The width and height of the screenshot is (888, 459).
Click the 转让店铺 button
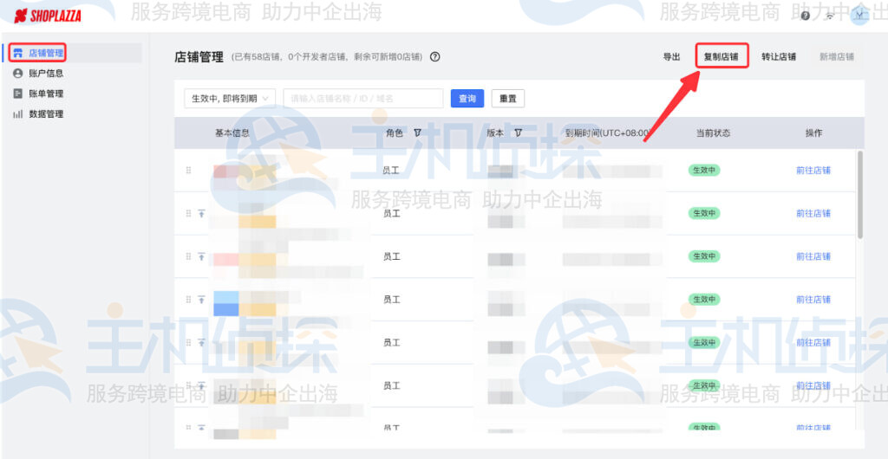(779, 57)
